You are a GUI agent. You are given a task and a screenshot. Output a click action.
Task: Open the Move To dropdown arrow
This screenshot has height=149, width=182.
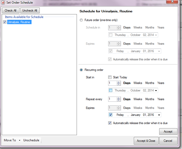pos(20,140)
